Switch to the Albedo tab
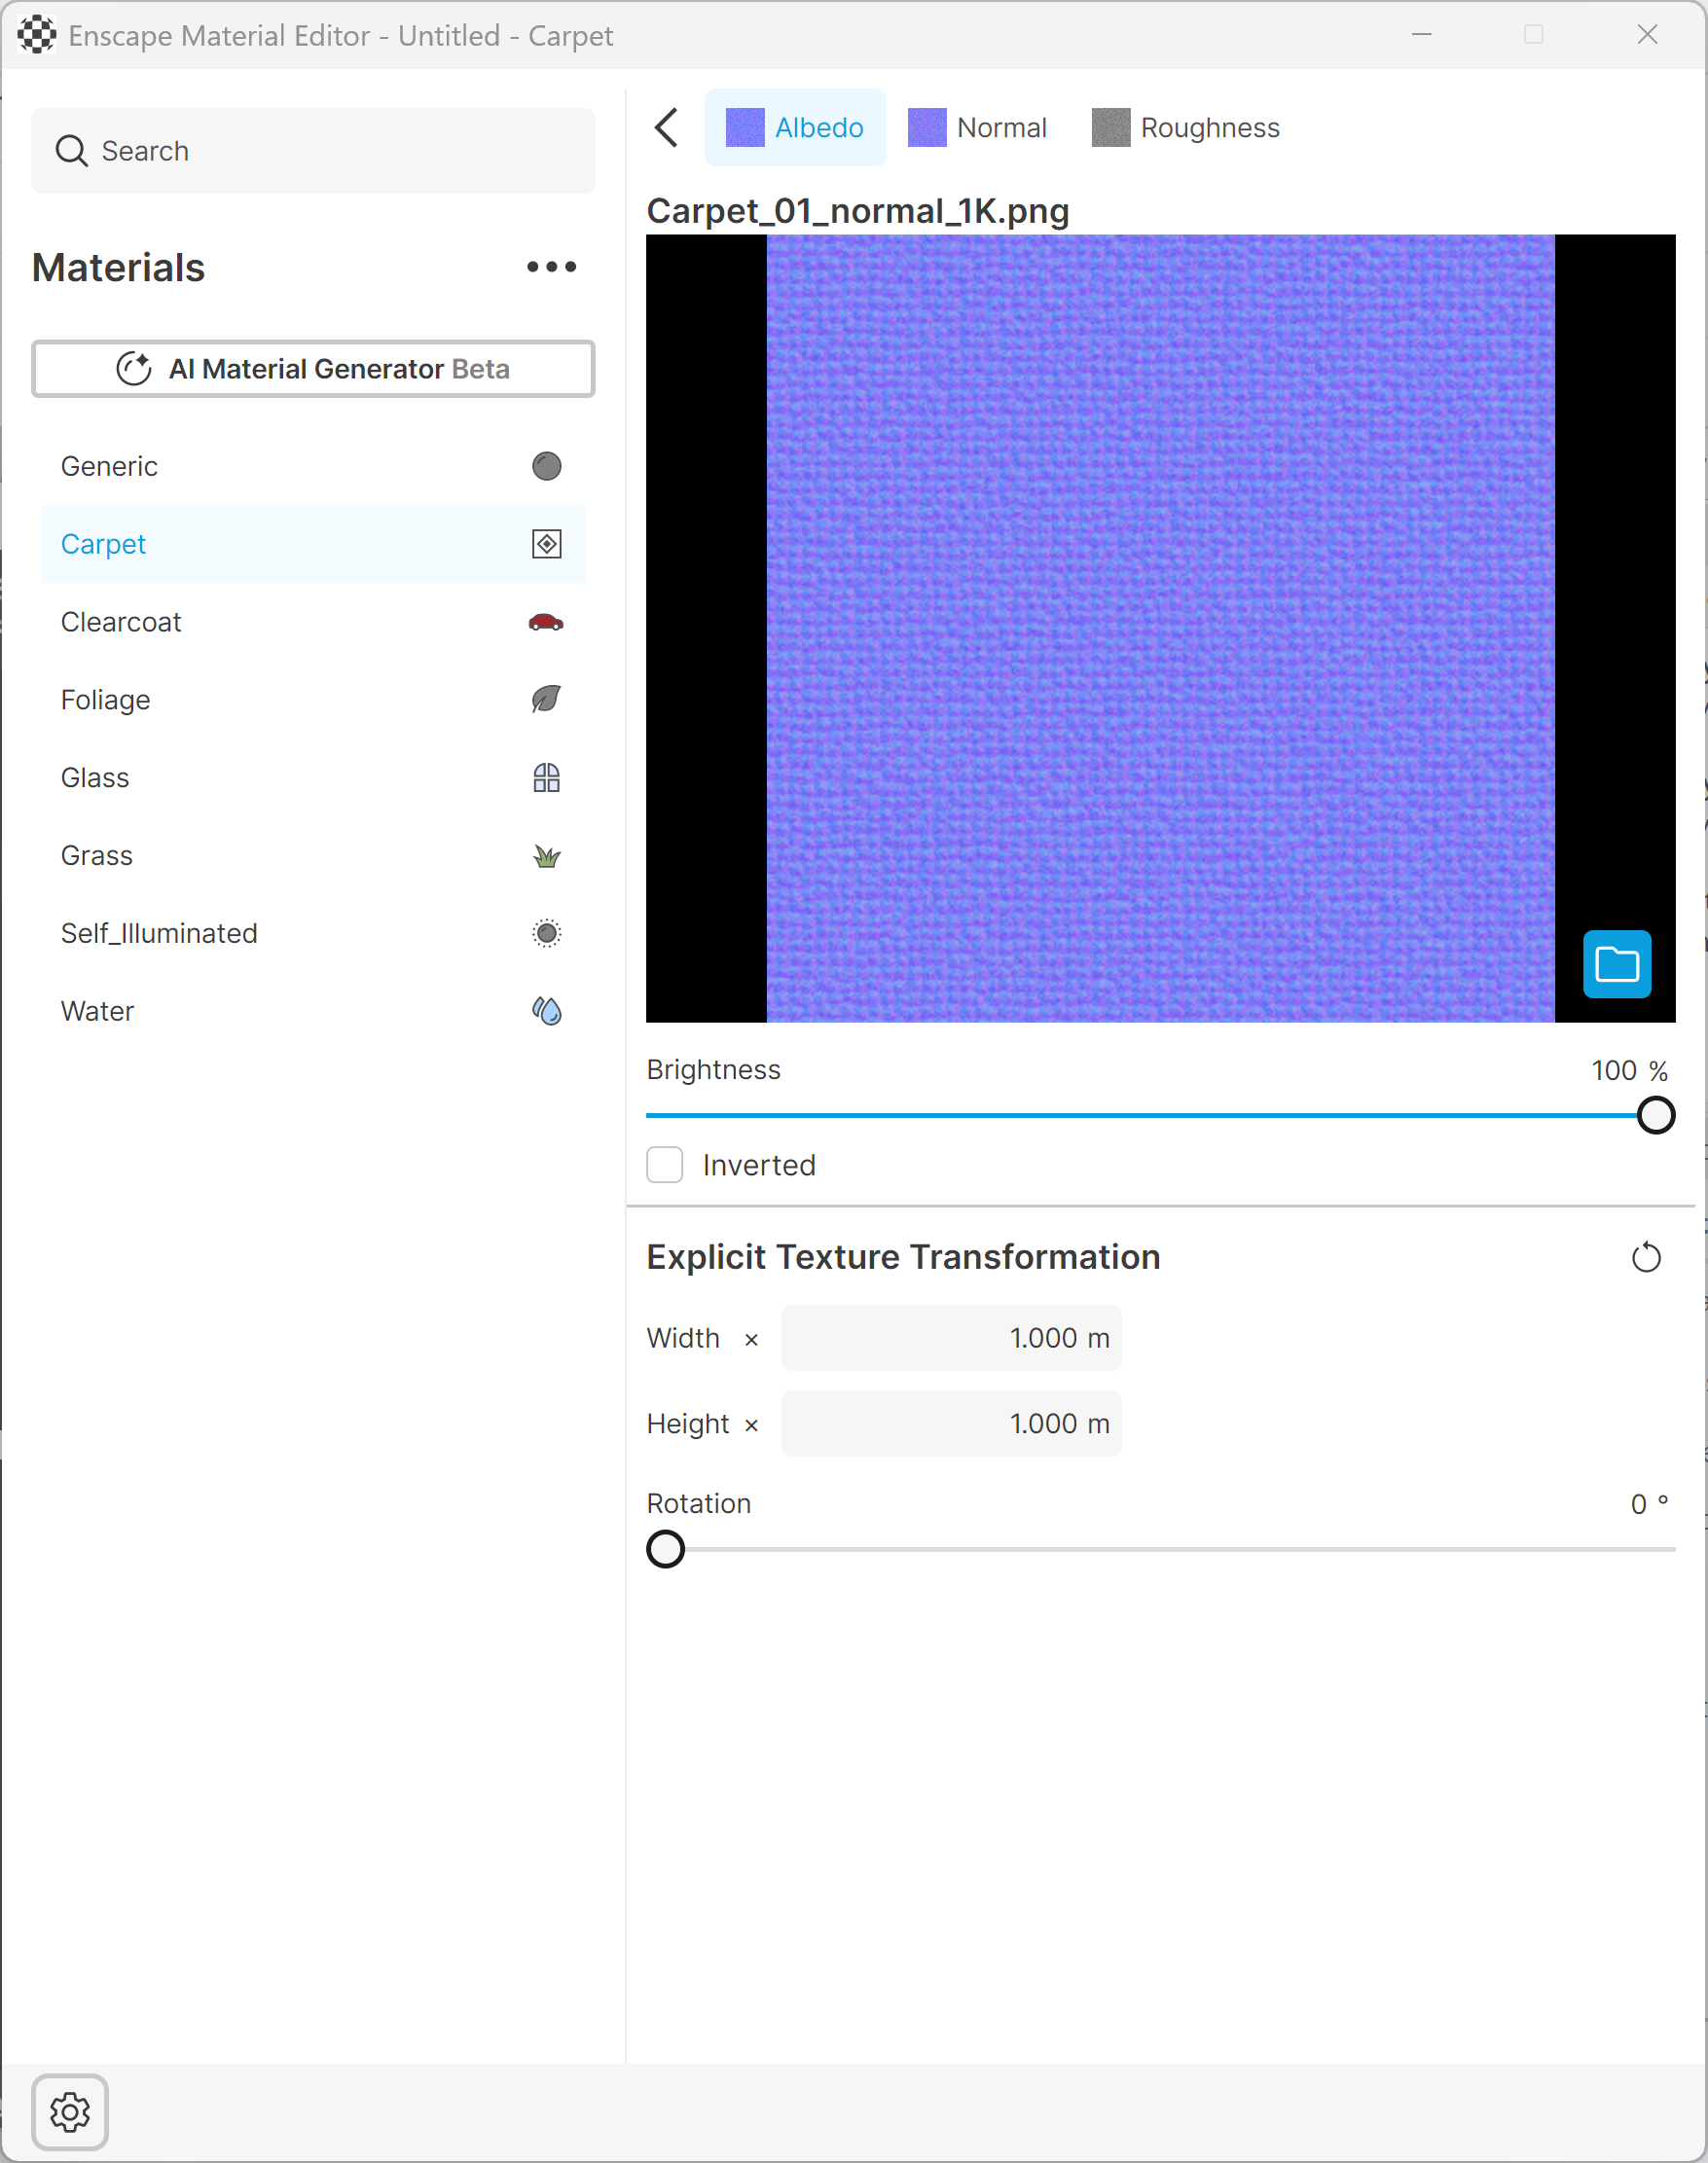The height and width of the screenshot is (2163, 1708). [x=795, y=127]
